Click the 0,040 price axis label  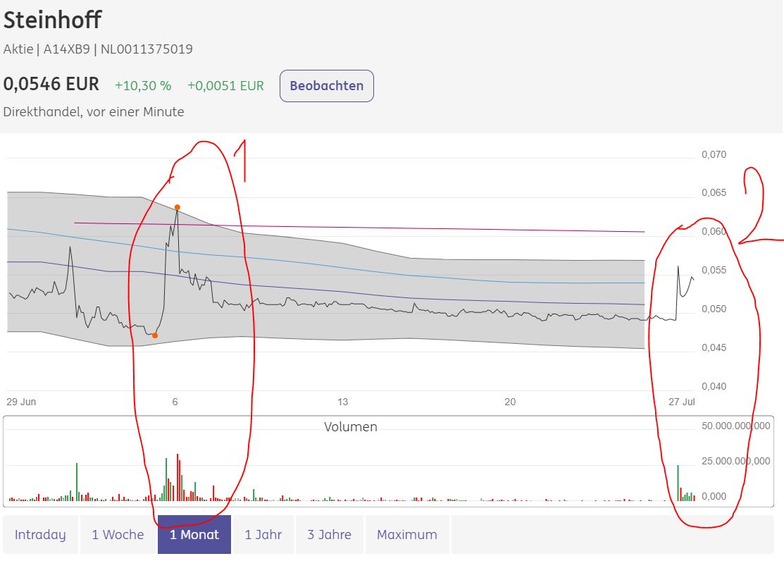714,386
